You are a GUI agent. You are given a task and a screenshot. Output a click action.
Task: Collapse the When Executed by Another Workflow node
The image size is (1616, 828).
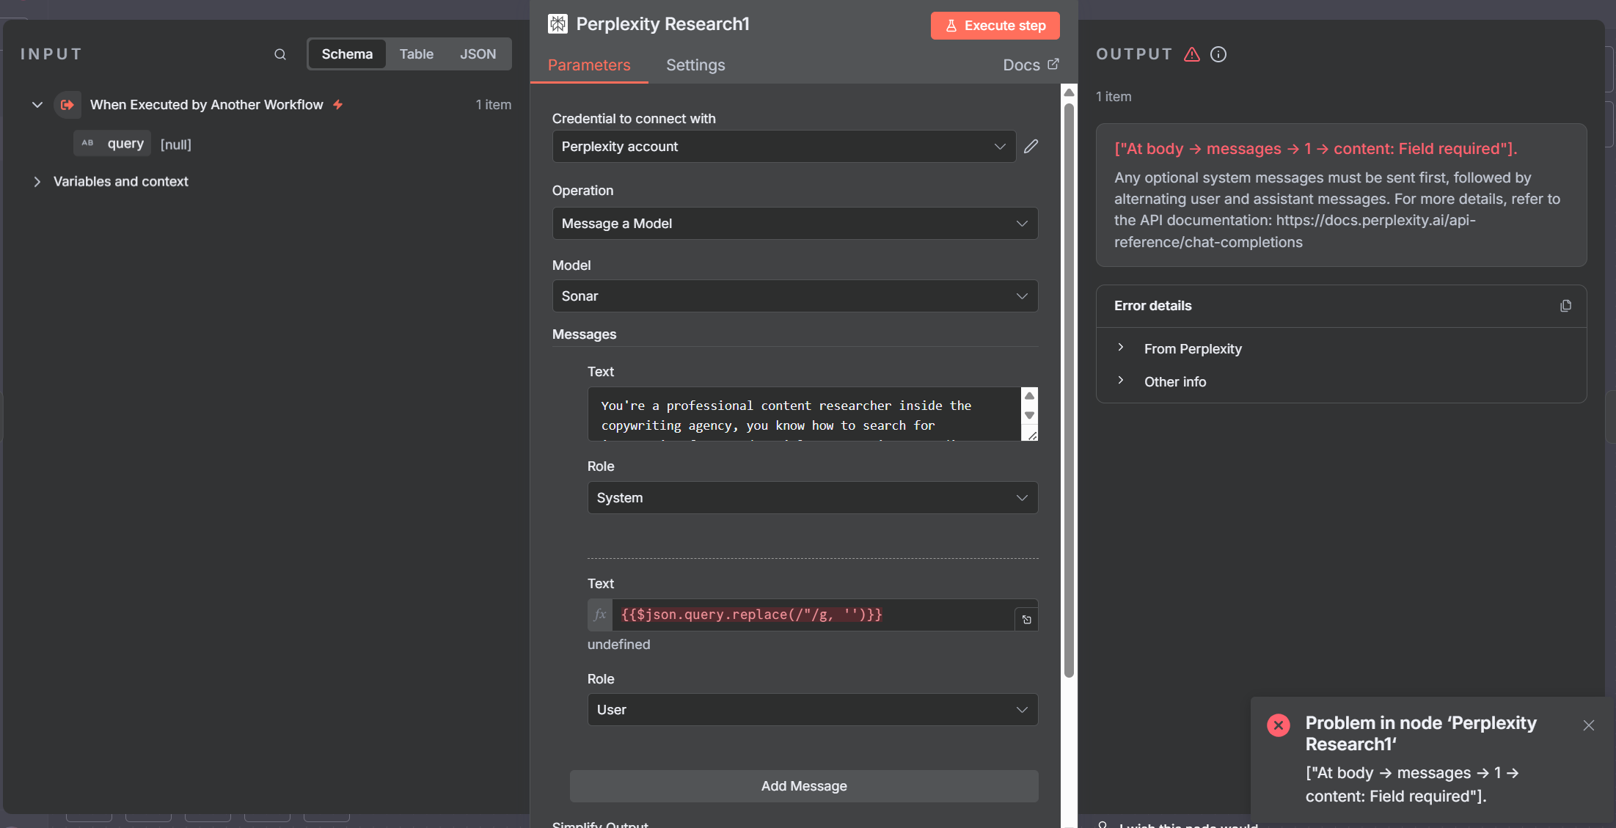(x=37, y=105)
